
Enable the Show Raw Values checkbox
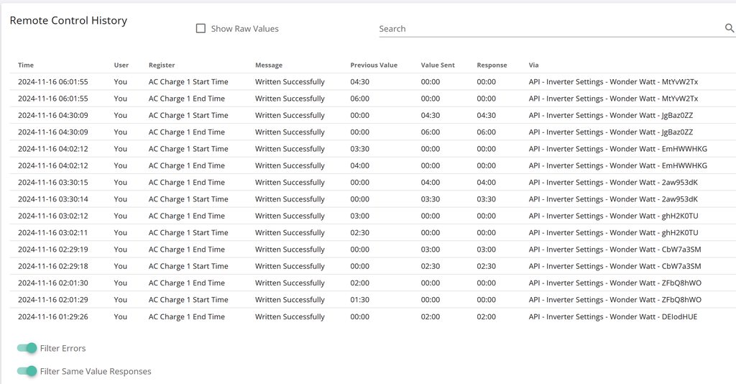(201, 29)
